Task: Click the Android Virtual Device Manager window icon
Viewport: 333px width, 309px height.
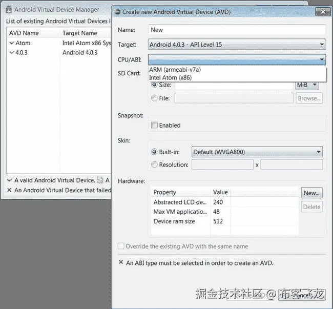Action: 9,10
